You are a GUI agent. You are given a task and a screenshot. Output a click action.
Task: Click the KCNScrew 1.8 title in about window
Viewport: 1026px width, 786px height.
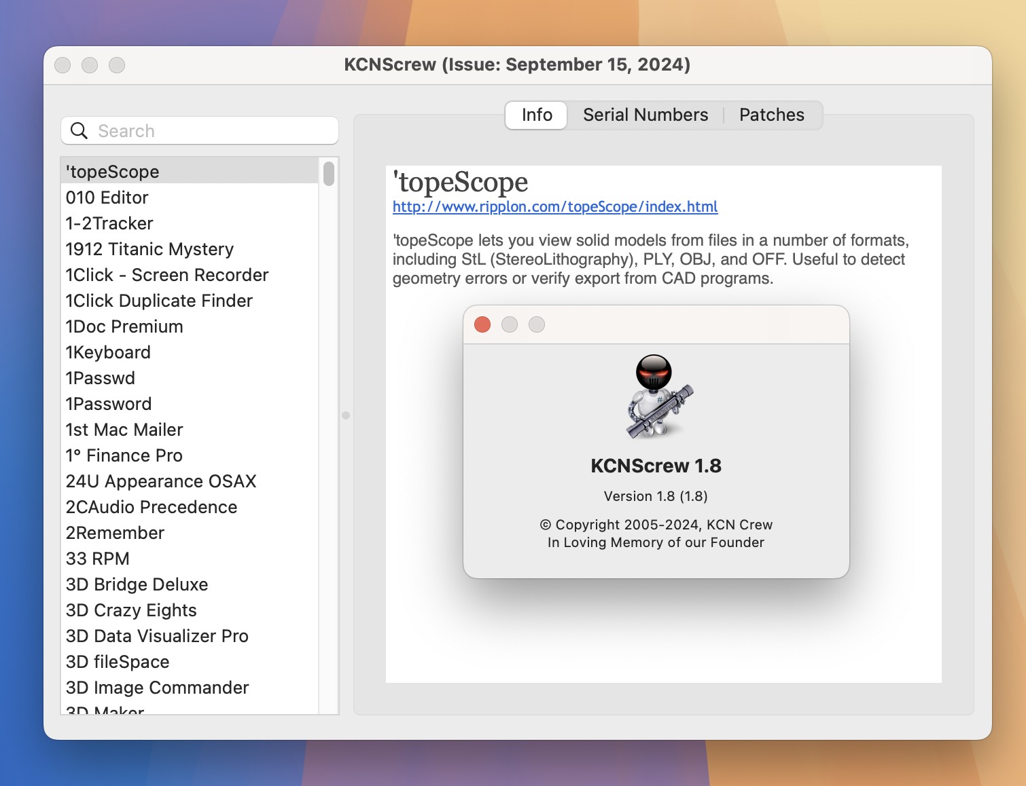[x=656, y=466]
